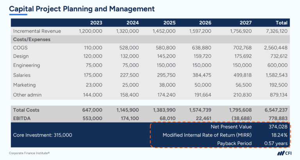Click the Core Investment: 315,000 text
Image resolution: width=300 pixels, height=160 pixels.
tap(43, 135)
